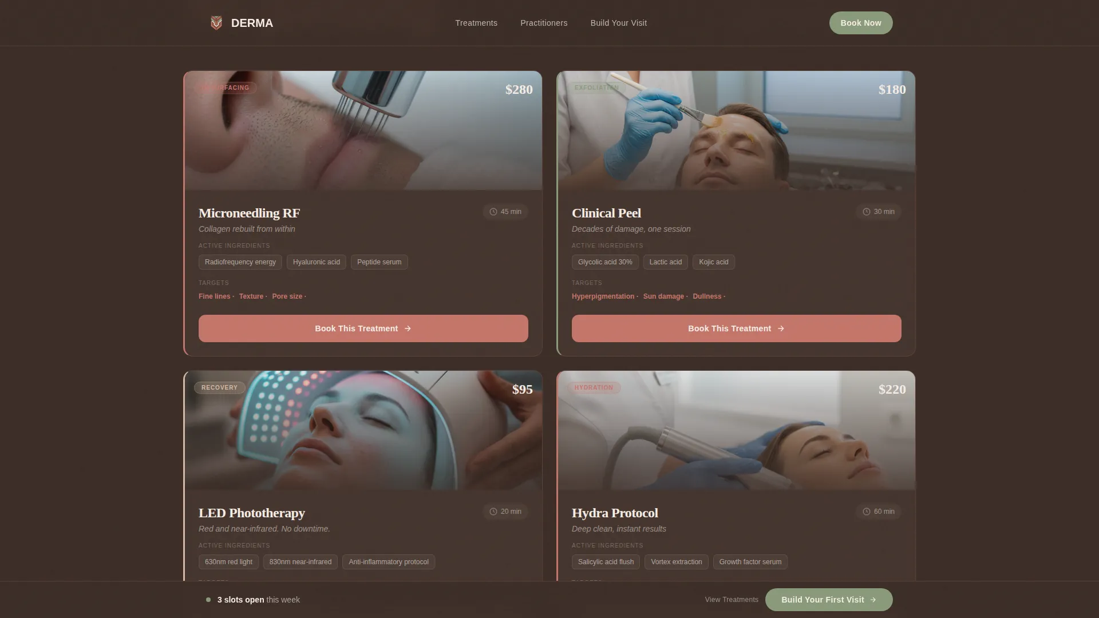Select the Growth factor serum chip
The image size is (1099, 618).
(750, 562)
